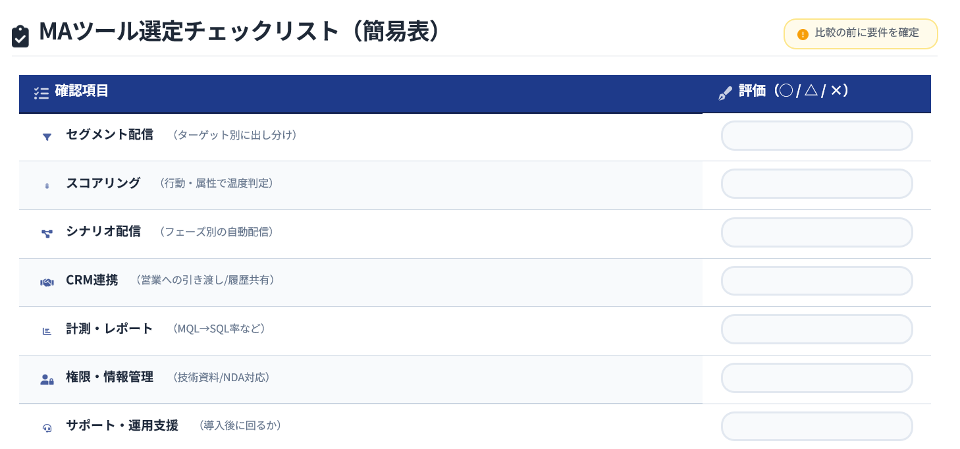
Task: Activate the CRM連携 evaluation input
Action: 816,281
